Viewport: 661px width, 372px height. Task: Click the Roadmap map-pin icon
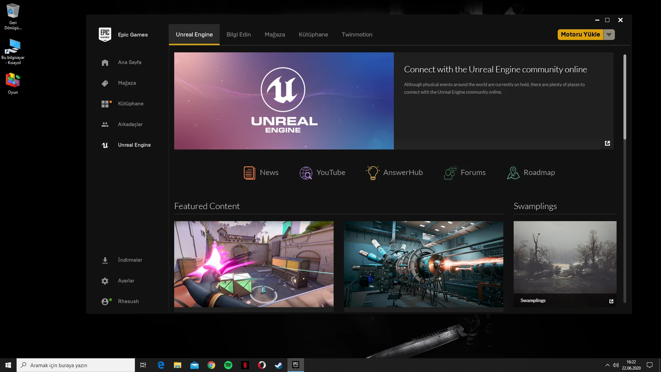(x=513, y=173)
